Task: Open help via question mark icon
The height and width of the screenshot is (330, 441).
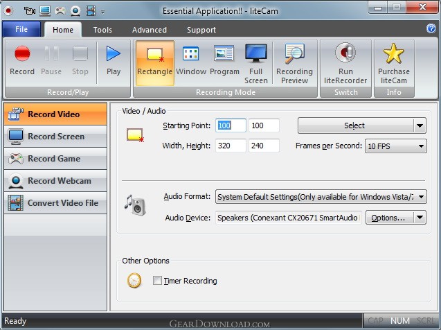Action: [431, 28]
